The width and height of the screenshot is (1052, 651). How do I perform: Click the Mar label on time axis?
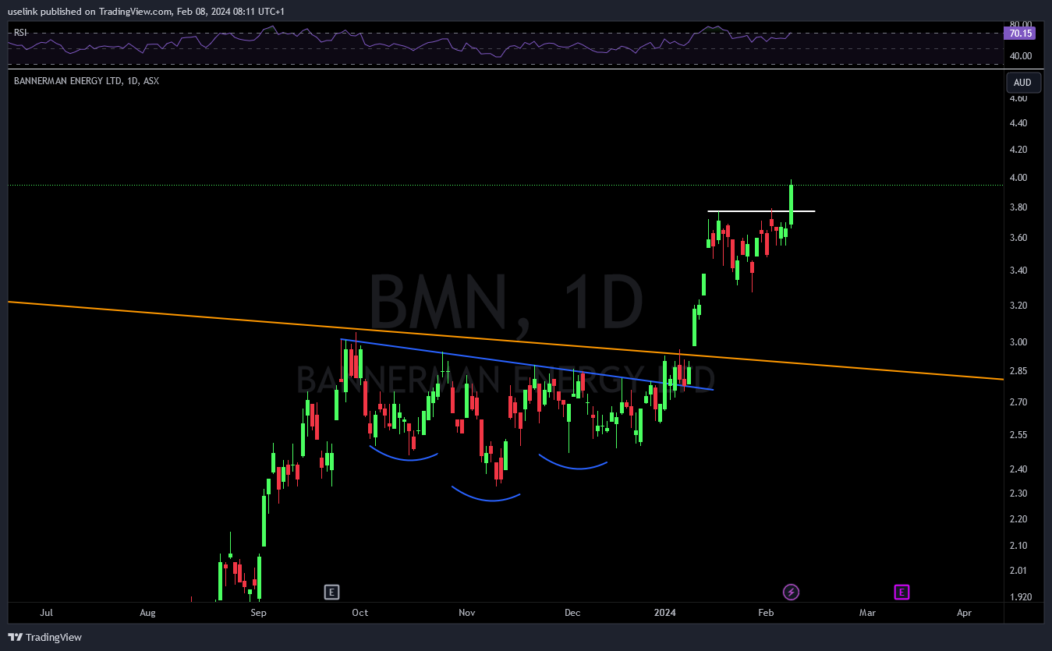867,613
